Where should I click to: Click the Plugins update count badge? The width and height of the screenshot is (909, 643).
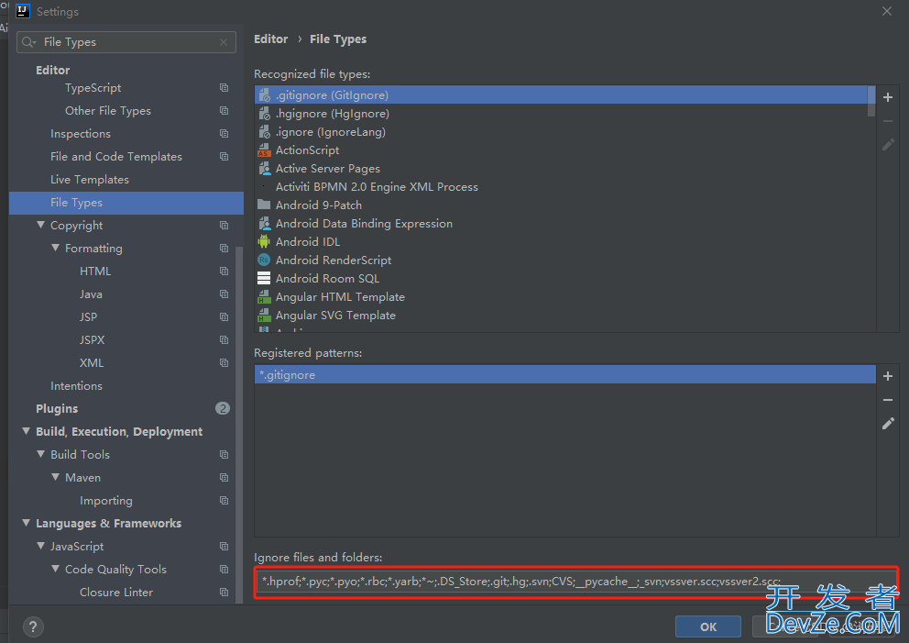point(223,408)
